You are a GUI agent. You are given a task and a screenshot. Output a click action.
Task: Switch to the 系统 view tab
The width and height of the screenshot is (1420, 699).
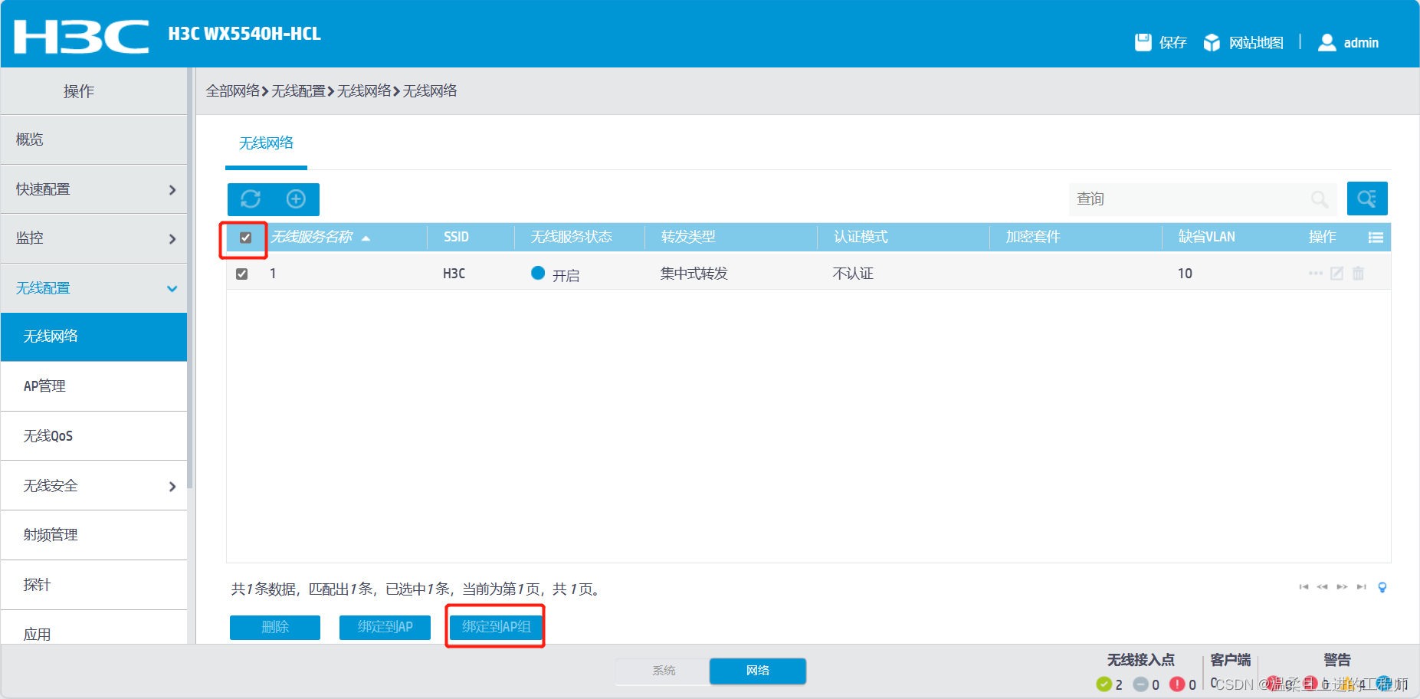[664, 671]
